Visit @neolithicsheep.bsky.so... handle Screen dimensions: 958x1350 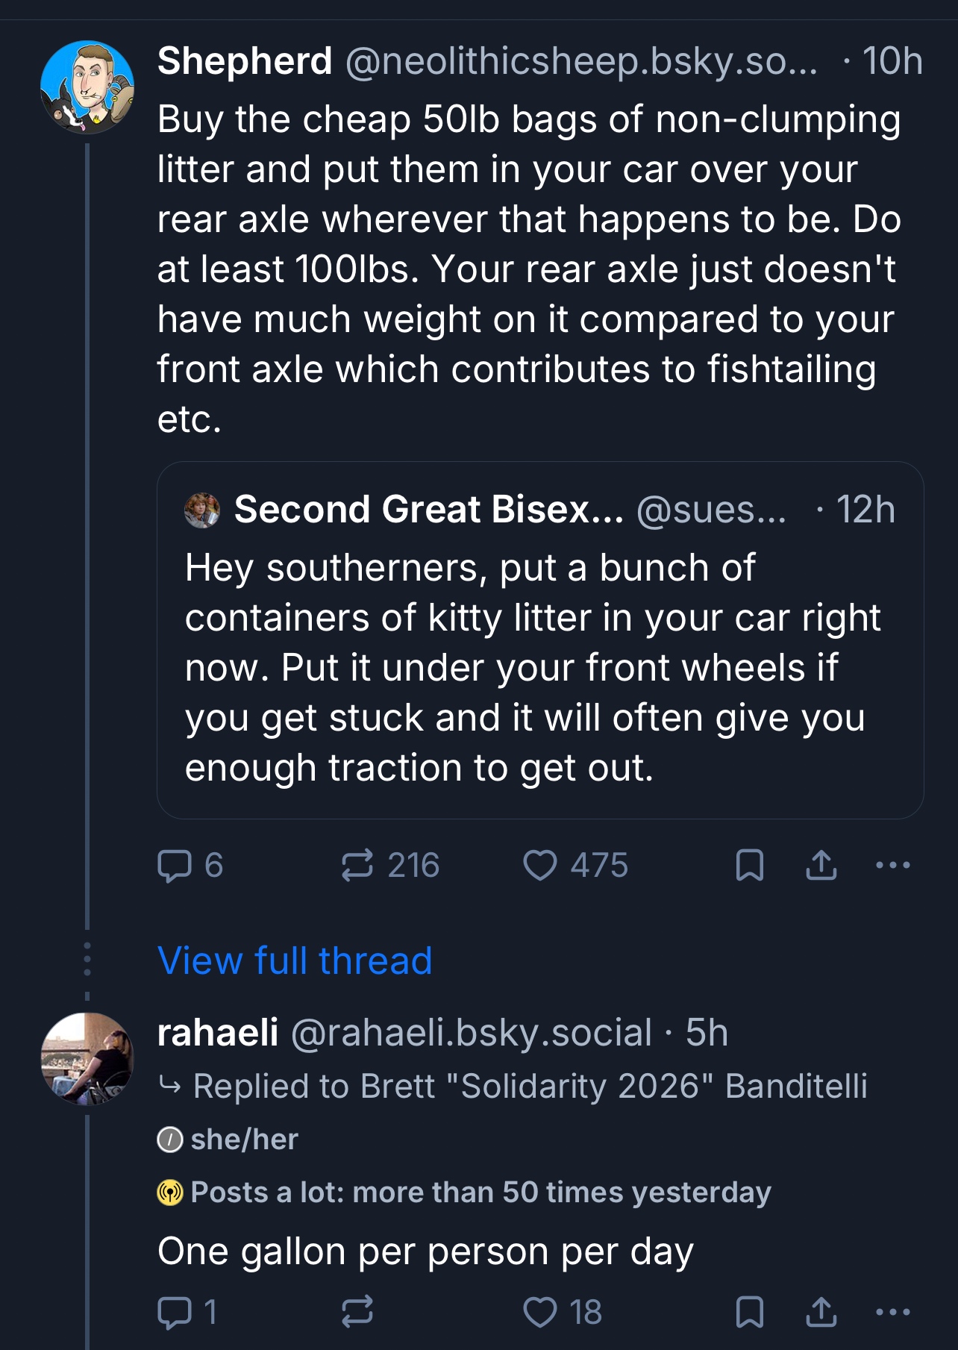coord(580,61)
